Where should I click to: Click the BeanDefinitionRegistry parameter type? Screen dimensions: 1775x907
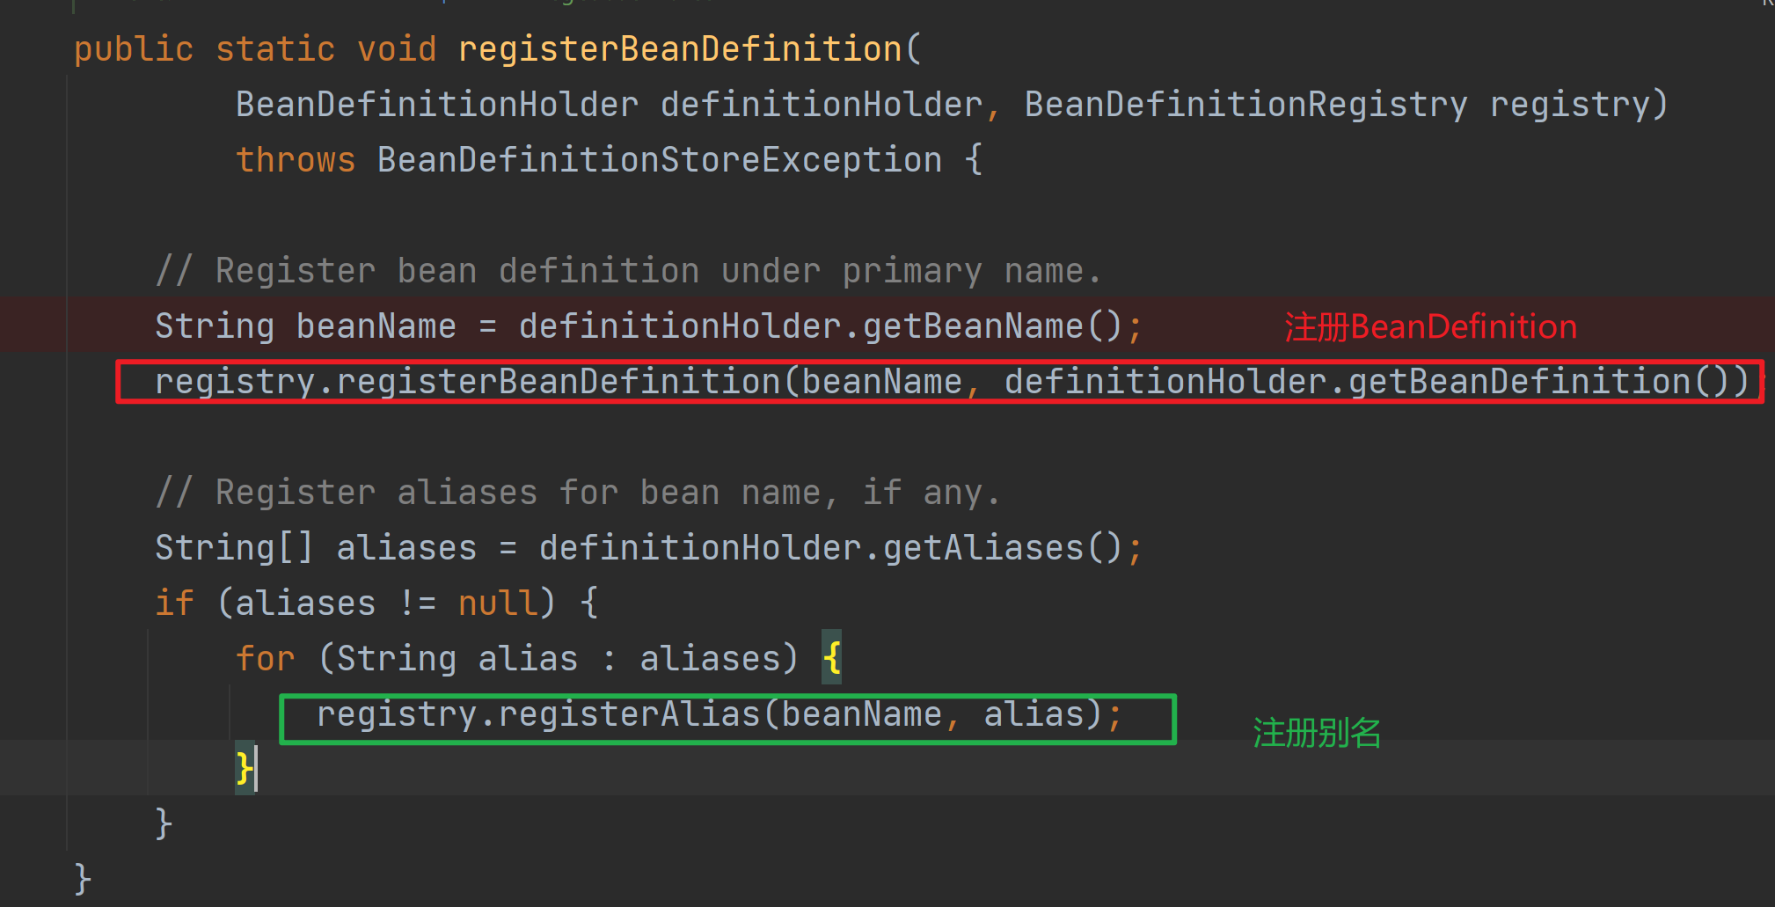(1245, 105)
